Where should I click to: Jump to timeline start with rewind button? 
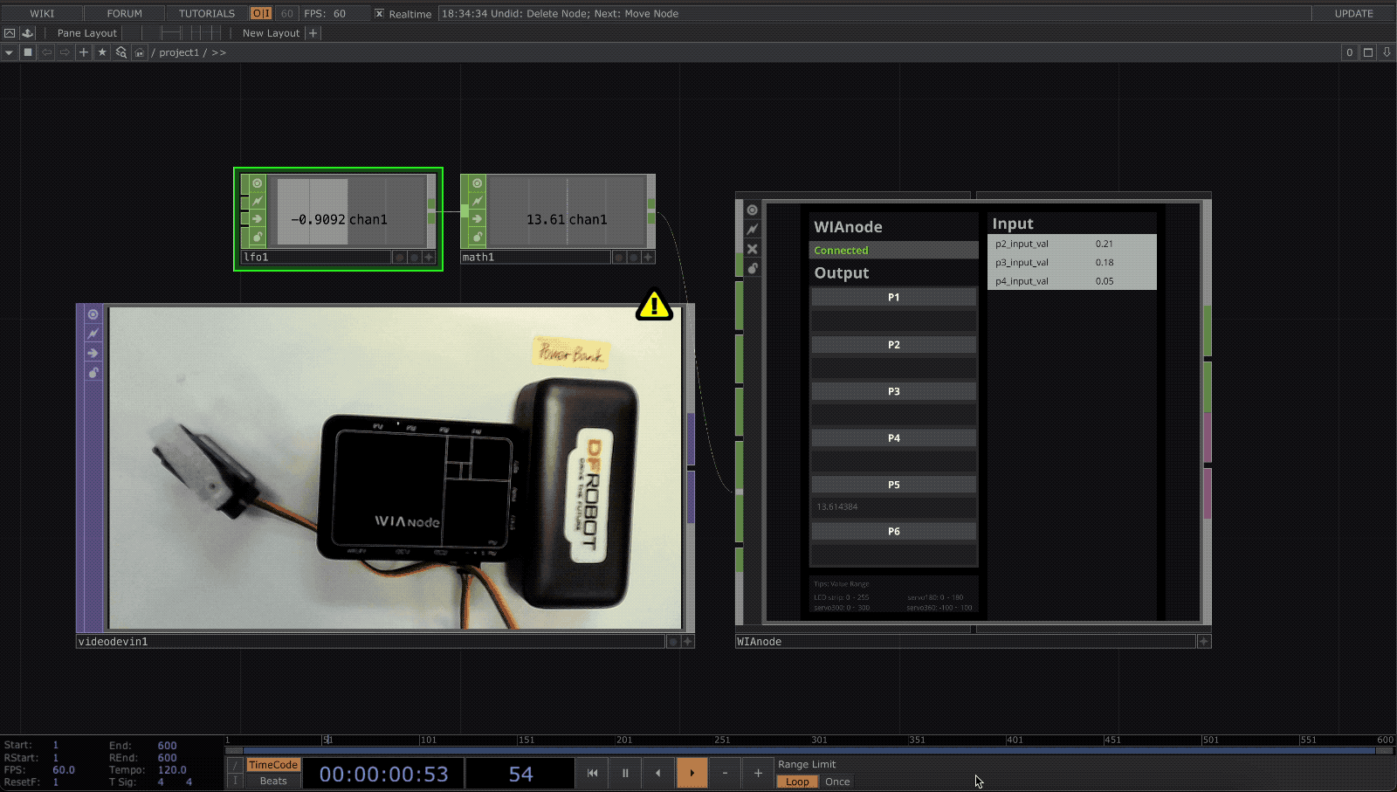592,773
